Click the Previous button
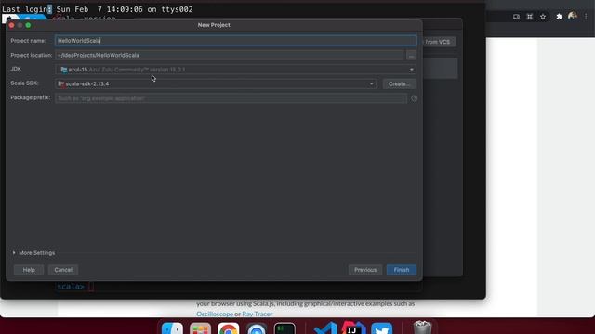Viewport: 595px width, 334px height. 365,270
